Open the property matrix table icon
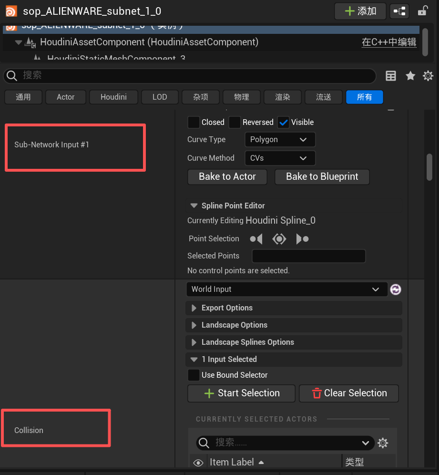Viewport: 439px width, 475px height. [x=390, y=76]
